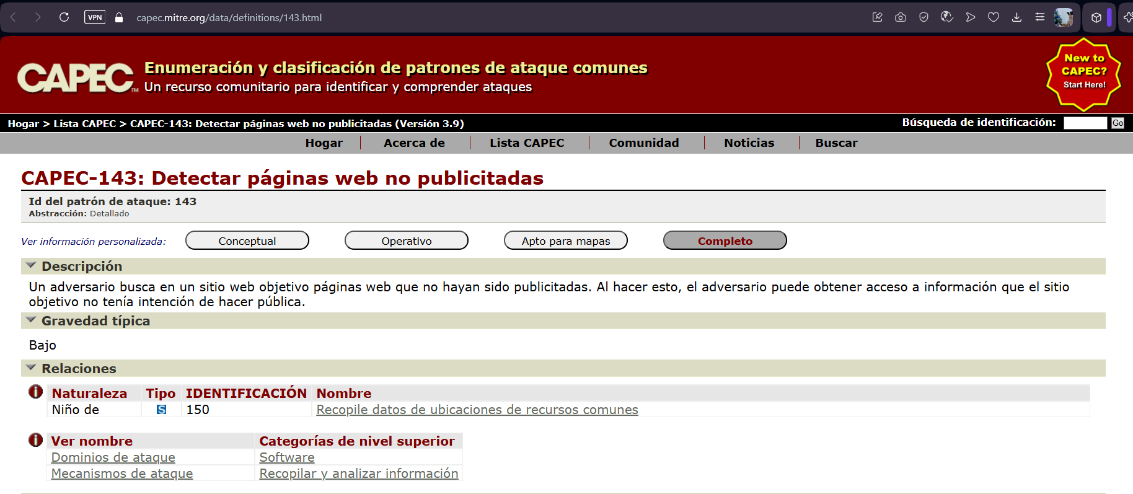1133x494 pixels.
Task: Click the info icon beside Ver nombre table
Action: coord(36,440)
